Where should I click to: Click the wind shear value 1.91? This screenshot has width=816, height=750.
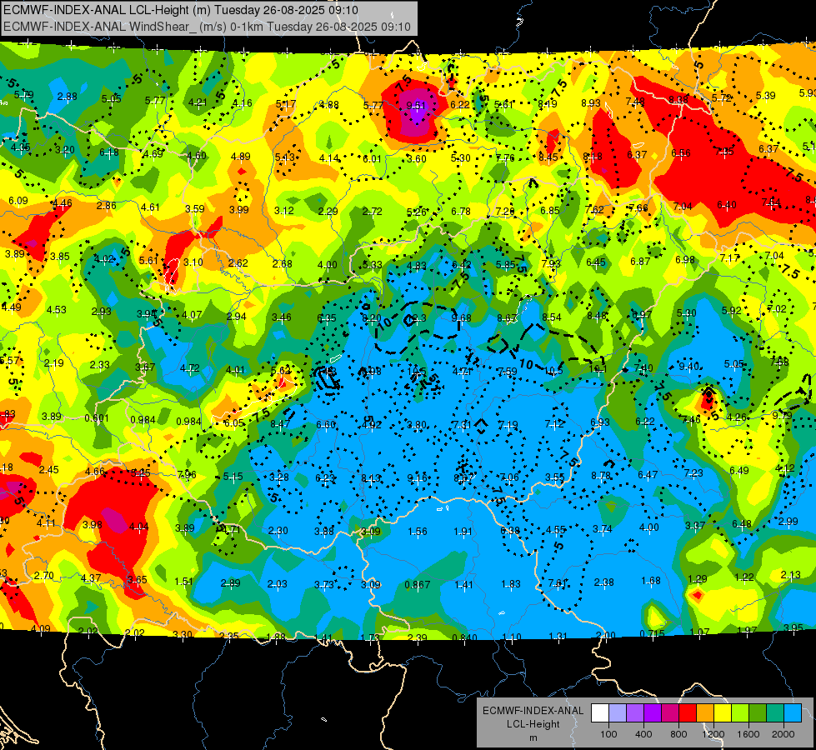pyautogui.click(x=463, y=532)
